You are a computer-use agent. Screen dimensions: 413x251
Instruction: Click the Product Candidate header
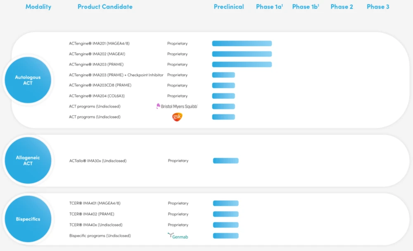tap(105, 7)
